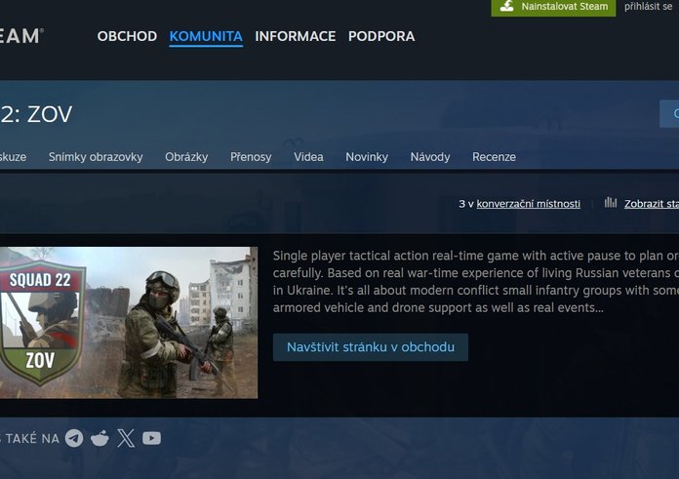Switch to Snímky obrazovky tab
The image size is (679, 479).
pyautogui.click(x=96, y=157)
